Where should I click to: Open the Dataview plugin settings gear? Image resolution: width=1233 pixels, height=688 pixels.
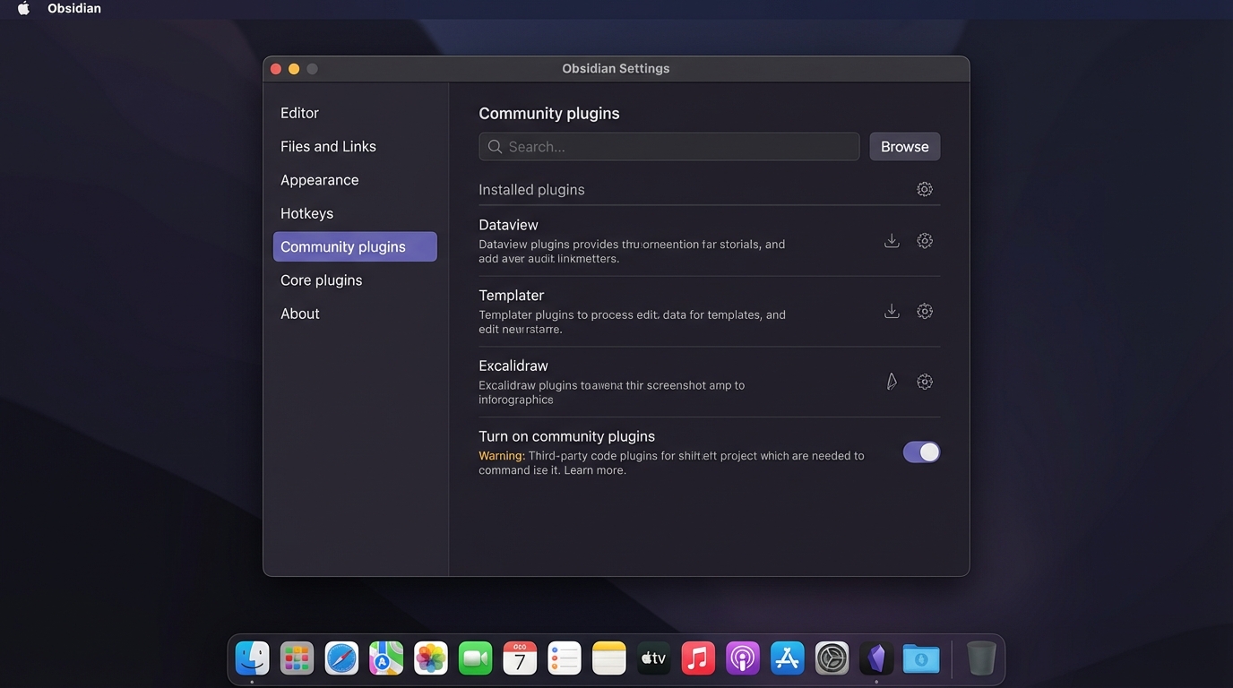924,240
